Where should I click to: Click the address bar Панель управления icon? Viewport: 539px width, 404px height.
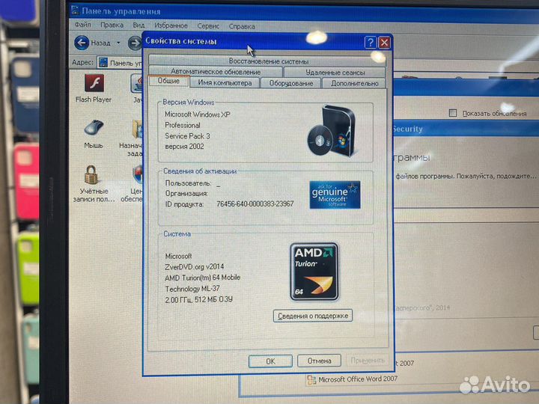103,63
